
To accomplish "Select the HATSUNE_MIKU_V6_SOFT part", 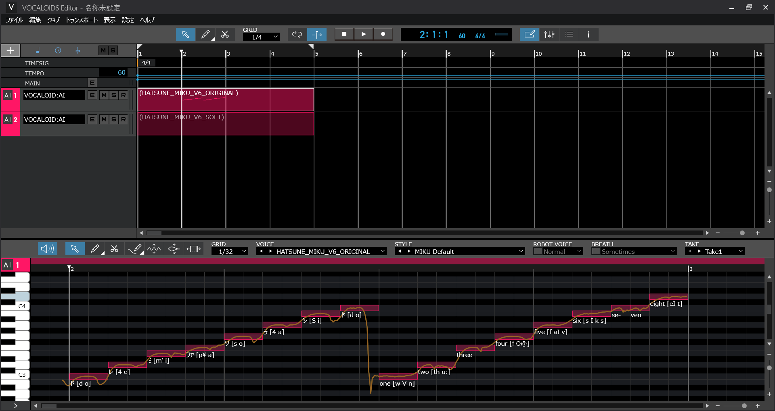I will point(226,124).
